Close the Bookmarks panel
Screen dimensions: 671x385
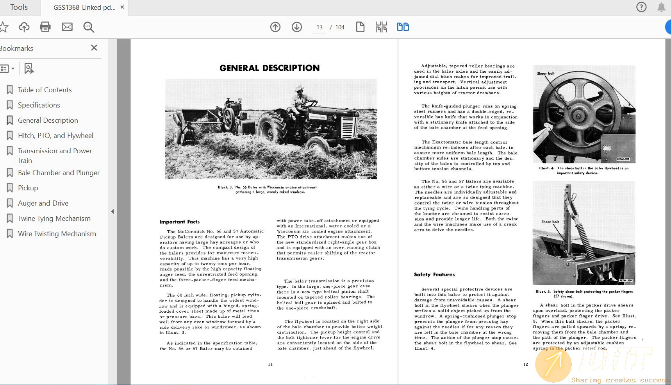click(x=94, y=48)
